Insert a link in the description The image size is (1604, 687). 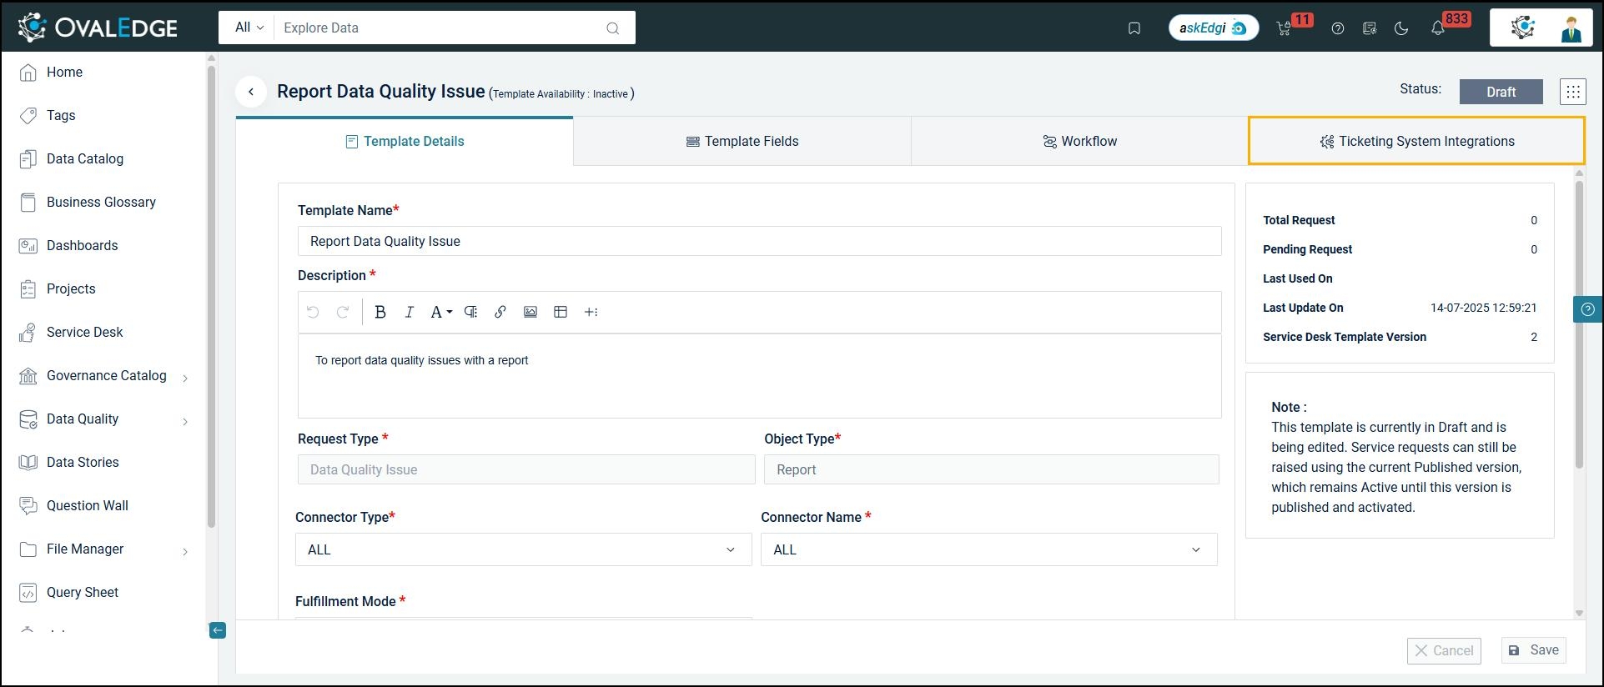pos(500,312)
